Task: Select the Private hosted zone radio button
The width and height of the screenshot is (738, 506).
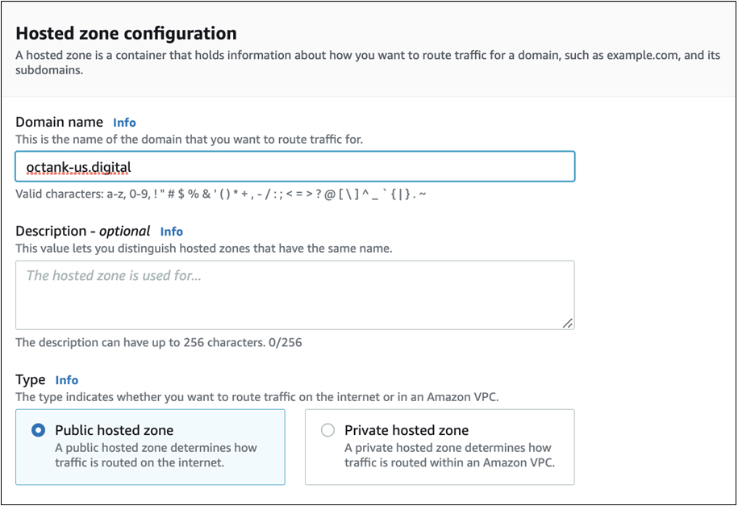Action: [327, 431]
